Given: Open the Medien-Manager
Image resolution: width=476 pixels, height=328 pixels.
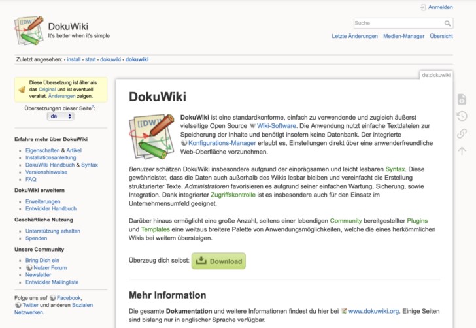Looking at the screenshot, I should click(404, 36).
